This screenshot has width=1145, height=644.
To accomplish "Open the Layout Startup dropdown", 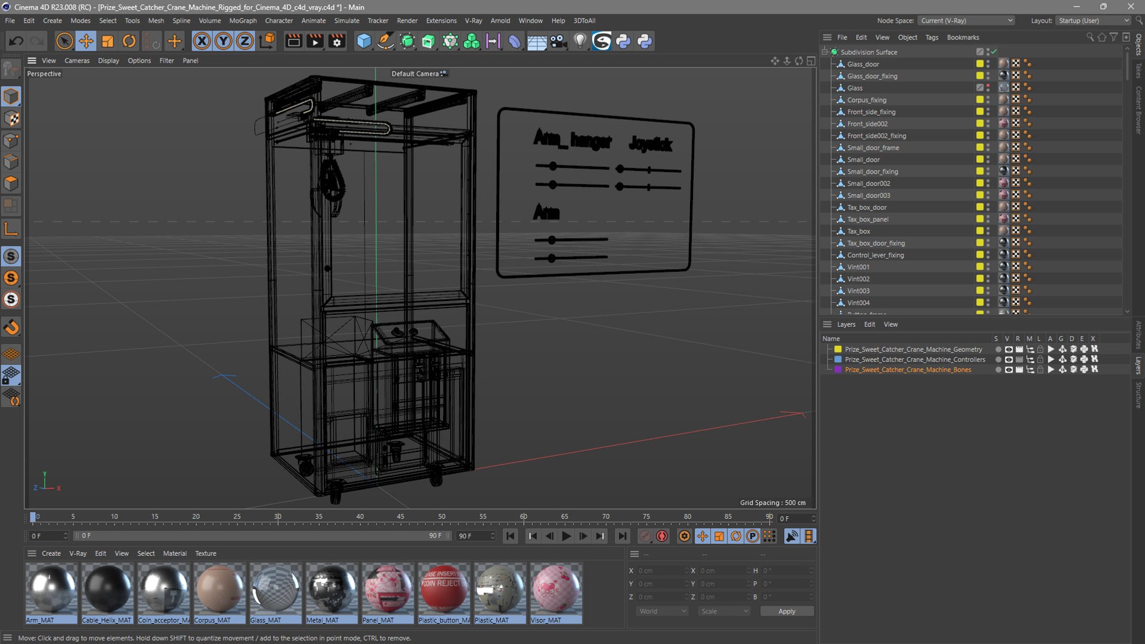I will [1094, 20].
